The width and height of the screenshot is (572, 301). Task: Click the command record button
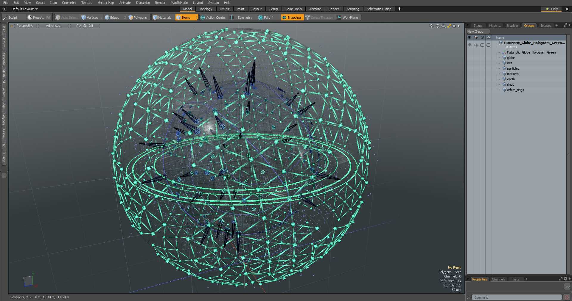pyautogui.click(x=567, y=297)
